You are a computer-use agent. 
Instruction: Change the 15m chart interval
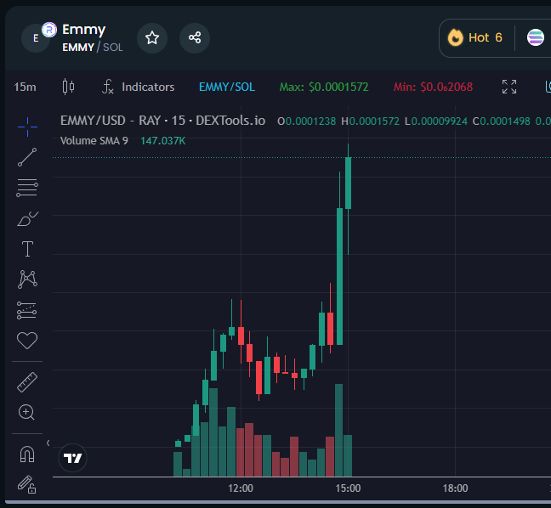pos(25,87)
